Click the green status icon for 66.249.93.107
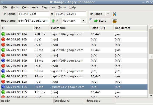The image size is (153, 105). pyautogui.click(x=3, y=50)
